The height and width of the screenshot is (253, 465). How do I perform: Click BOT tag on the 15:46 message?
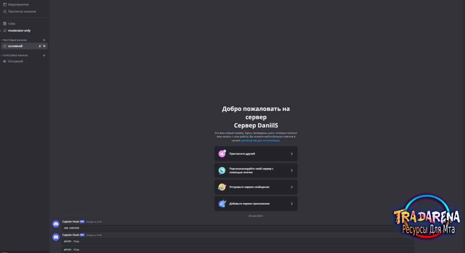pos(82,235)
